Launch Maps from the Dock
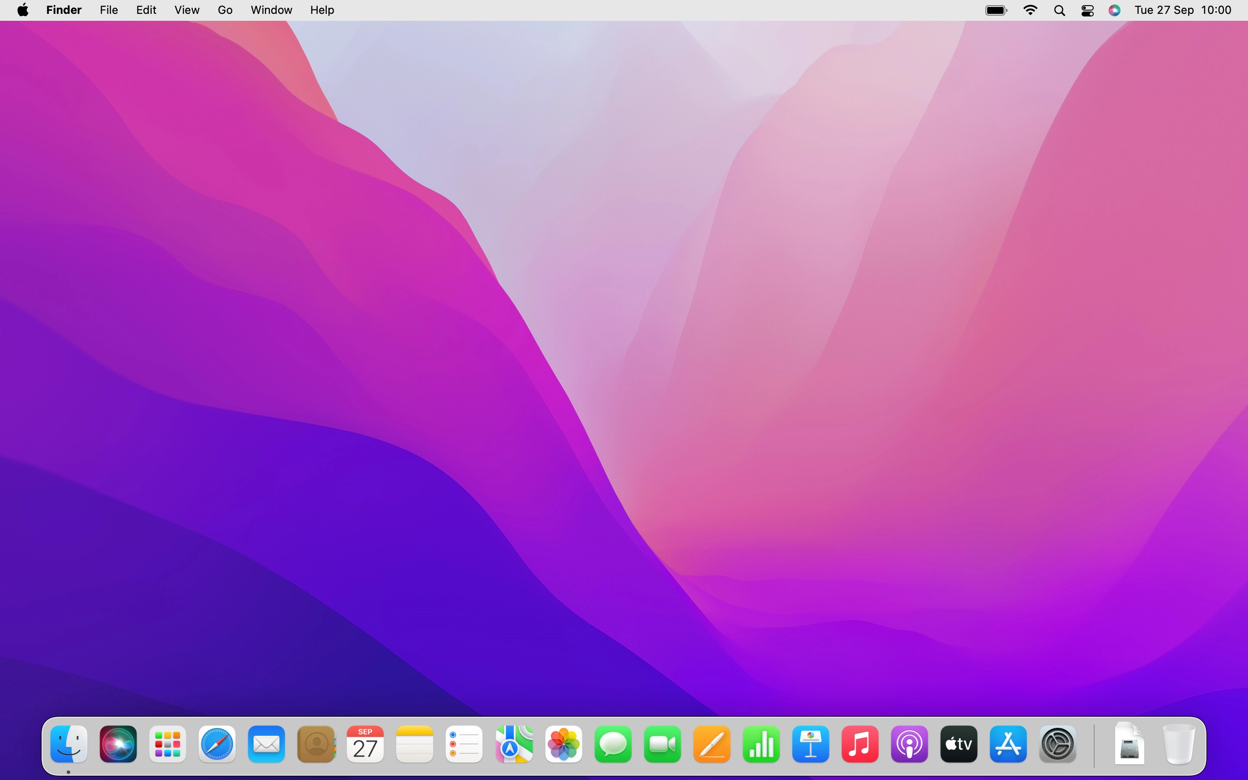This screenshot has width=1248, height=780. tap(514, 744)
